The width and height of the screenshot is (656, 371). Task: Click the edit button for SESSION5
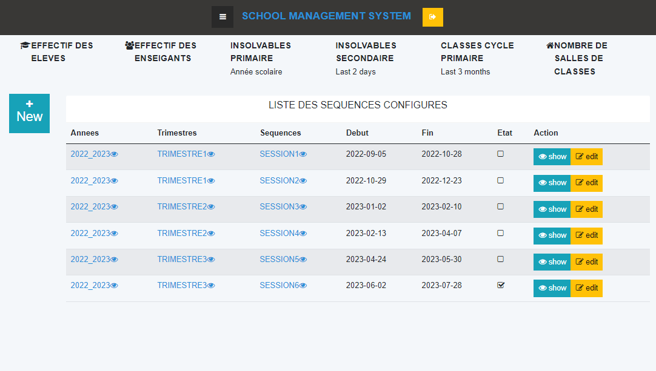(x=586, y=262)
